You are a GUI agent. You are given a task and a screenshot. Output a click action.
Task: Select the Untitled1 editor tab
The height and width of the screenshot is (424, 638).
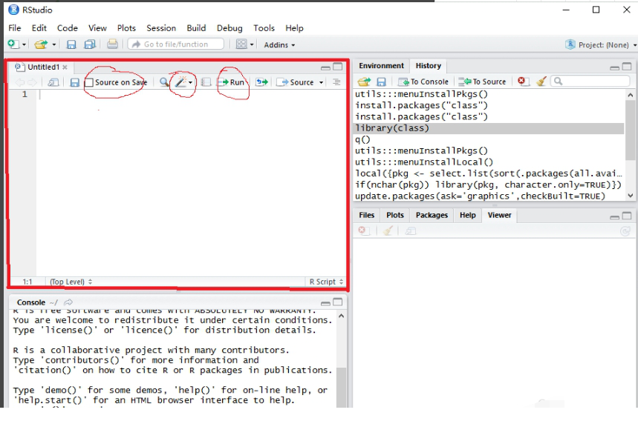coord(43,67)
